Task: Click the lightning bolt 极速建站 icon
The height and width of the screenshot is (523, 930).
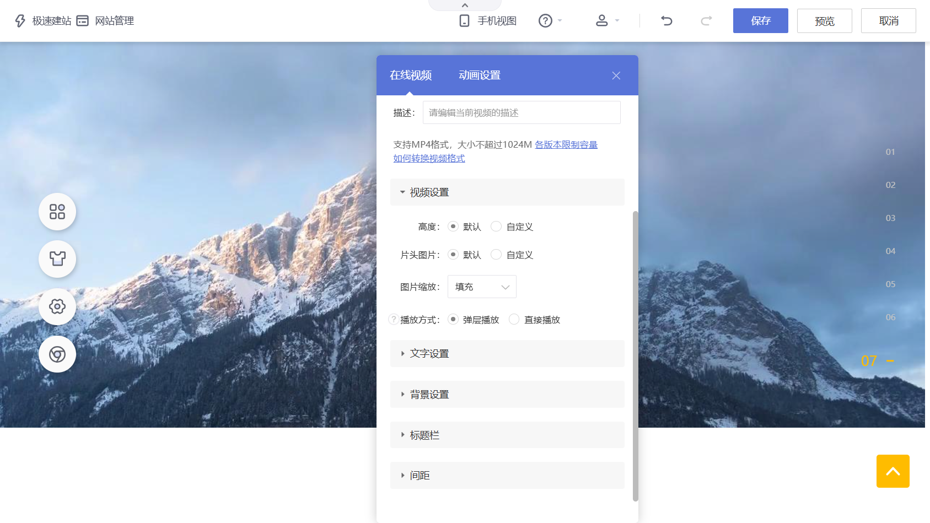Action: [x=20, y=21]
